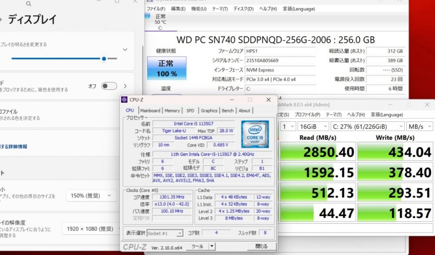435x255 pixels.
Task: Click the code name field Tiger Lake-U
Action: (x=174, y=131)
